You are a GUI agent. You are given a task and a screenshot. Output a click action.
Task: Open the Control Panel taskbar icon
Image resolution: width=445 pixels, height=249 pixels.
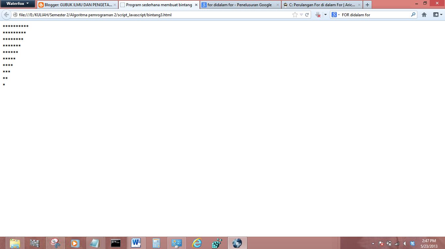tap(177, 243)
